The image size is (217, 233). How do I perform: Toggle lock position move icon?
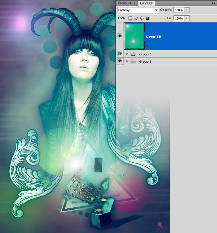tap(142, 18)
